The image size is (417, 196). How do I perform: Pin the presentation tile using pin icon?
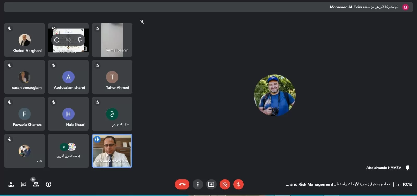80,40
